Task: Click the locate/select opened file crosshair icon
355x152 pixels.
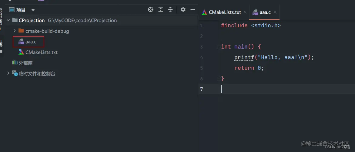Action: click(x=151, y=9)
